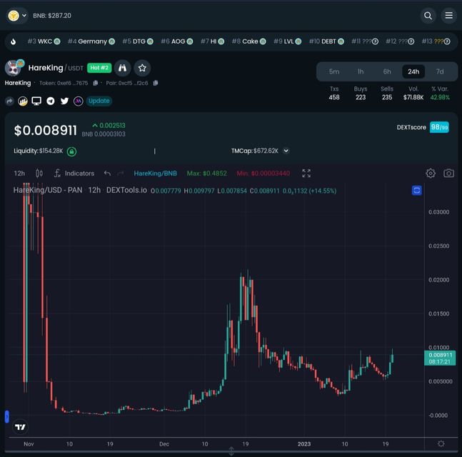
Task: Select the 6h stats tab
Action: [x=387, y=71]
